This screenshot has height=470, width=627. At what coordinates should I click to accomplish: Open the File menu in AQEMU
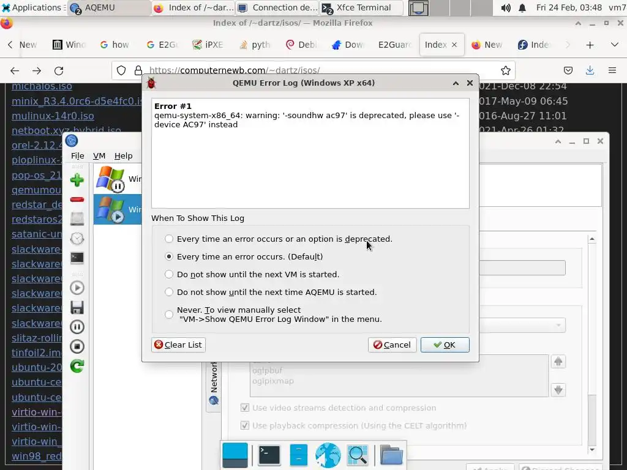click(x=78, y=156)
